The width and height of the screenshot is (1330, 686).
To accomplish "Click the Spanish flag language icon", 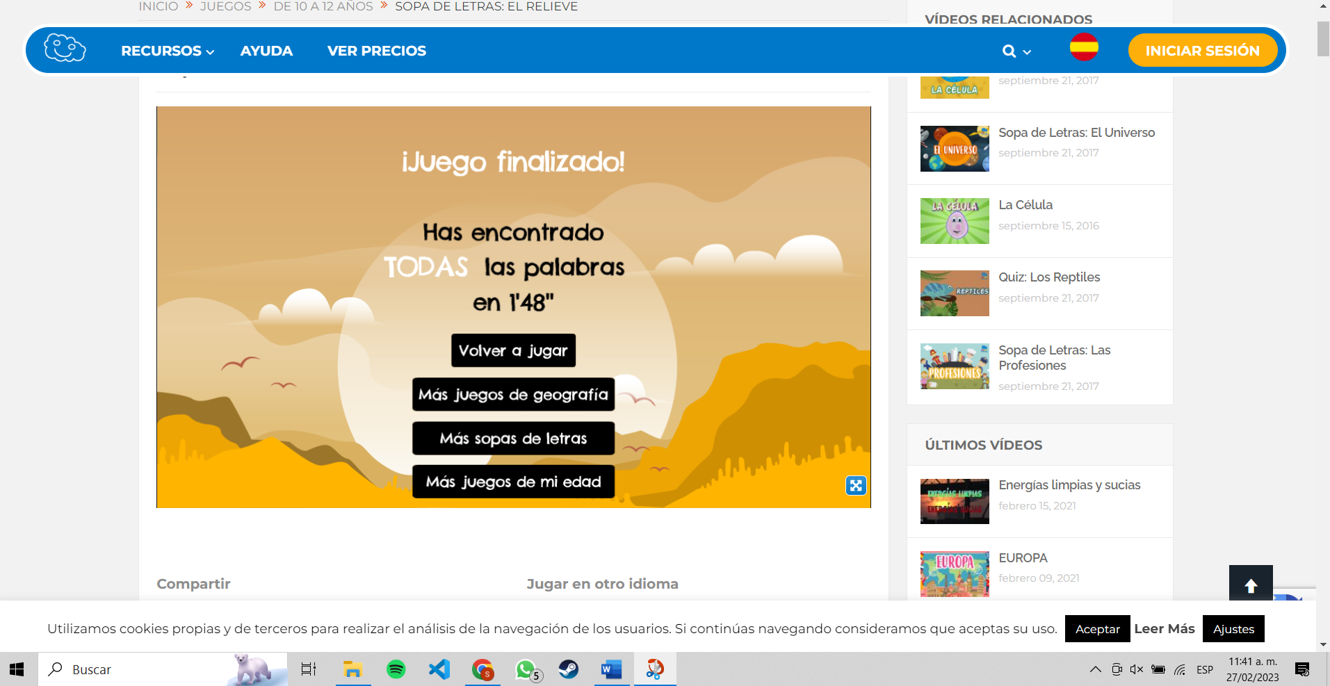I will [x=1083, y=48].
